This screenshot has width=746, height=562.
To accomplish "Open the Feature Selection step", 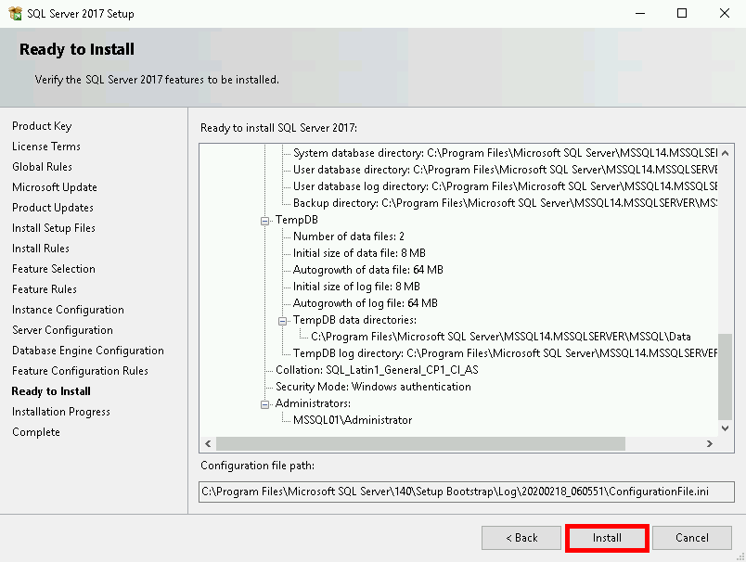I will (54, 269).
